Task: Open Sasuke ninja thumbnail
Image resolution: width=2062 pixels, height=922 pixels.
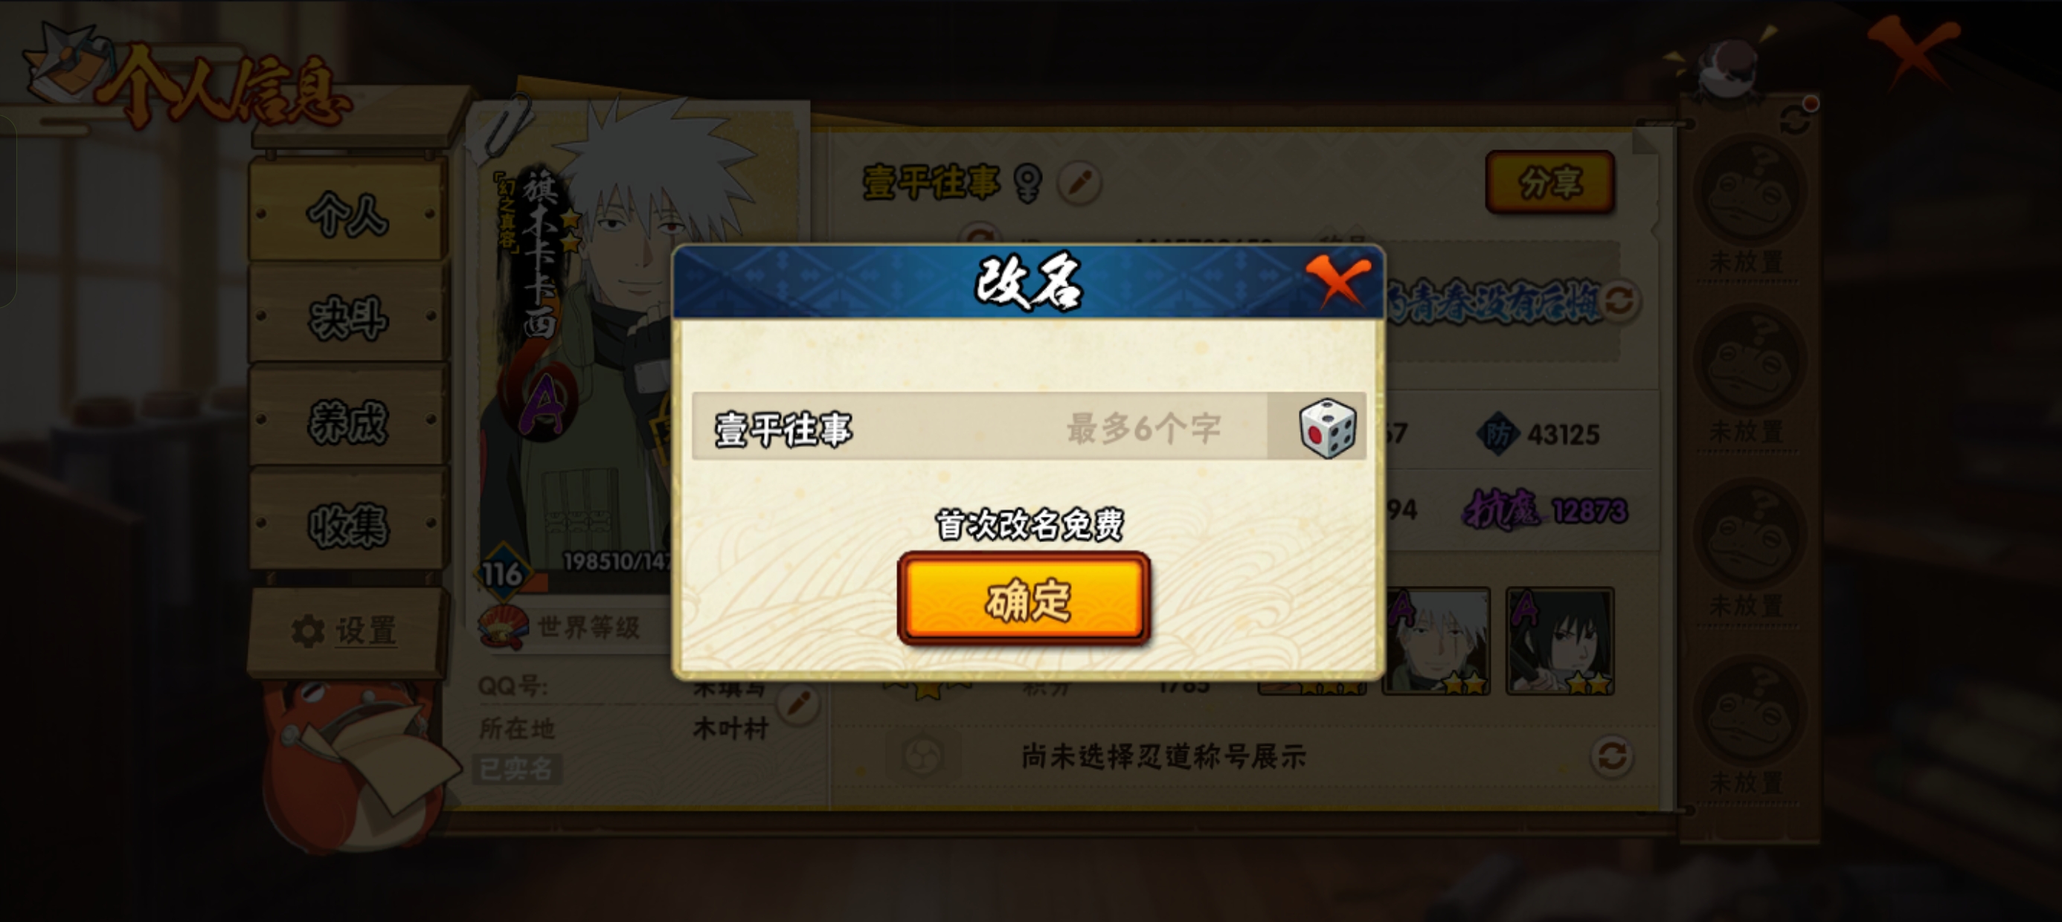Action: coord(1559,641)
